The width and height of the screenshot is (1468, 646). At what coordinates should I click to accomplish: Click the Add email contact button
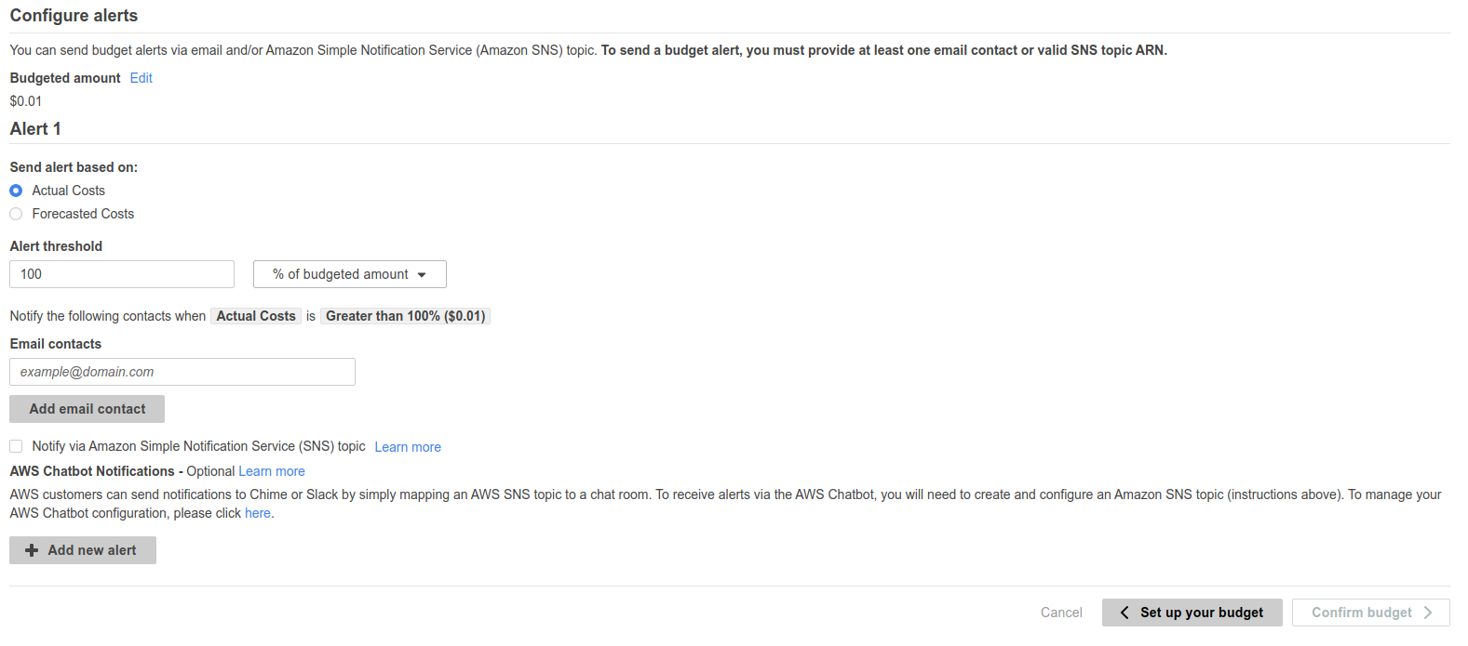(x=88, y=409)
